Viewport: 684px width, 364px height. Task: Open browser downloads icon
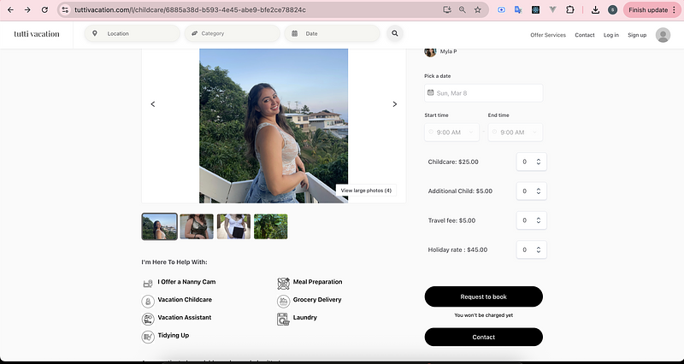[595, 9]
